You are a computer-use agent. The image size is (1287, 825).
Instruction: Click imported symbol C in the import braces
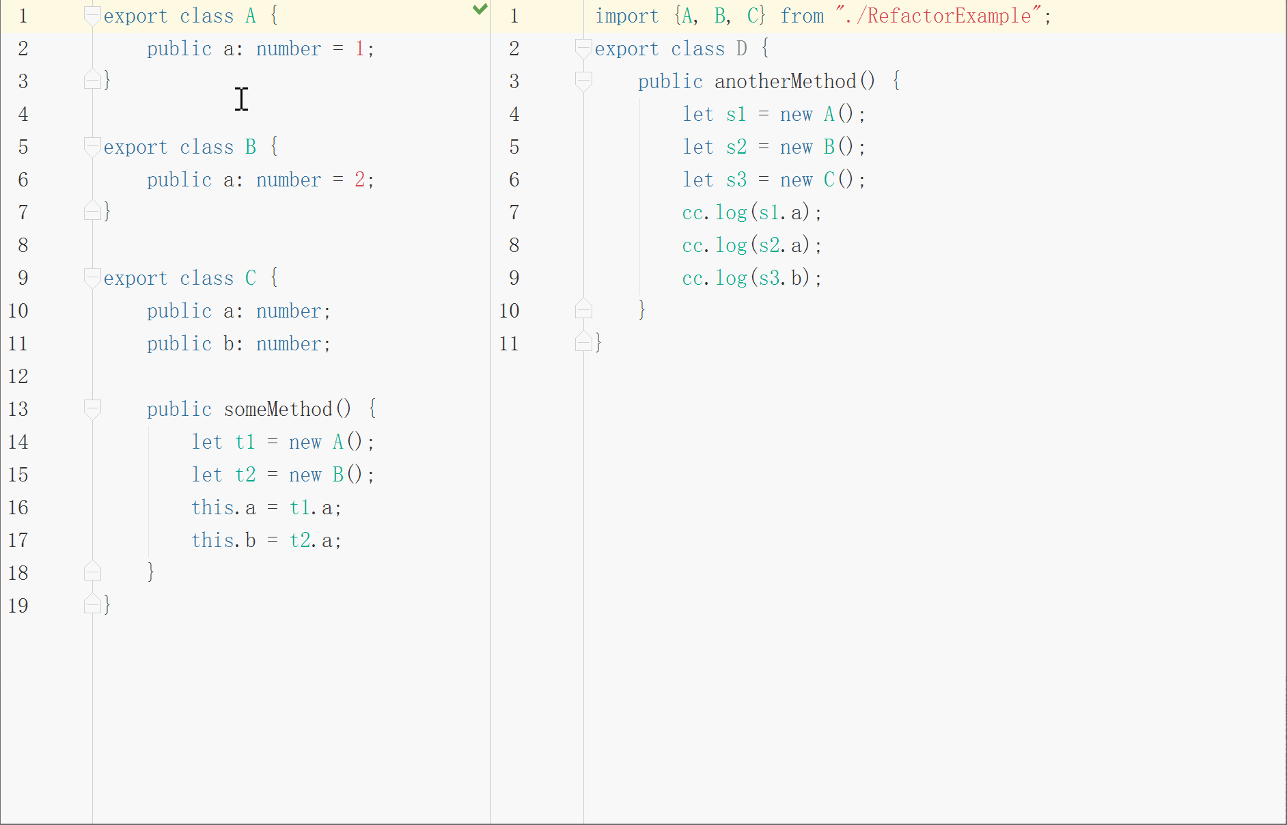(x=753, y=16)
